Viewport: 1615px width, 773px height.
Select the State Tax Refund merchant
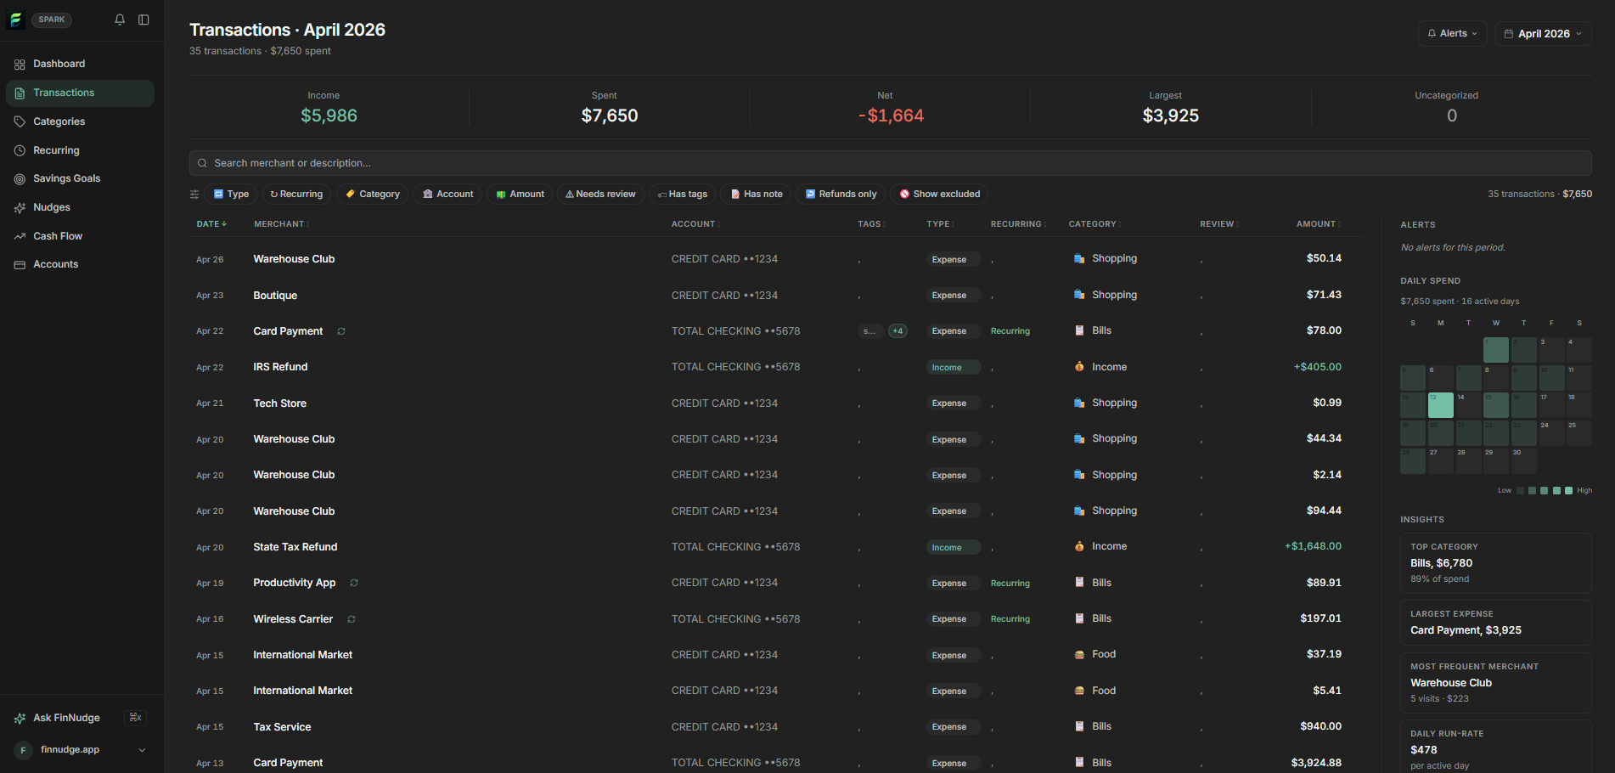tap(295, 547)
